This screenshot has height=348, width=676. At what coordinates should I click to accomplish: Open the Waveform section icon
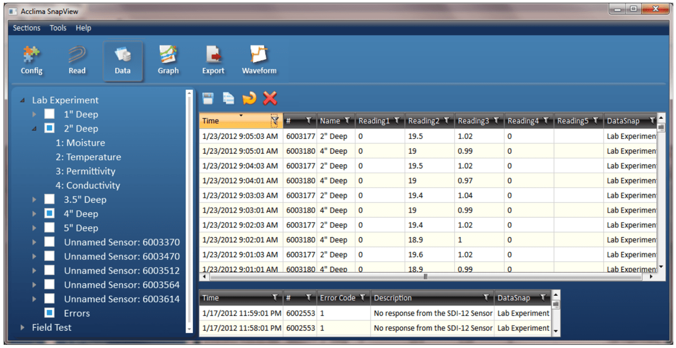click(259, 60)
